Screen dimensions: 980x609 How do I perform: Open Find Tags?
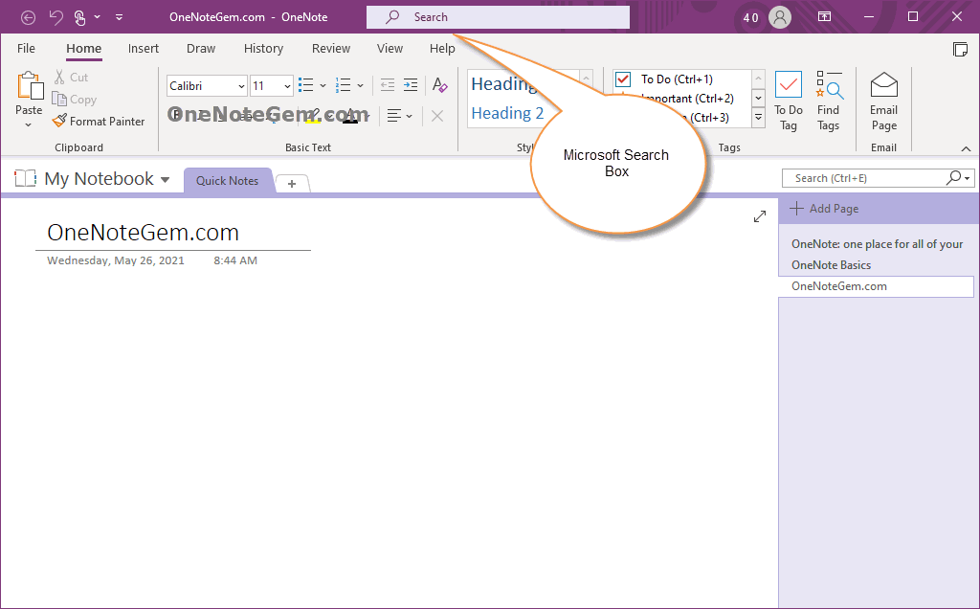point(829,101)
